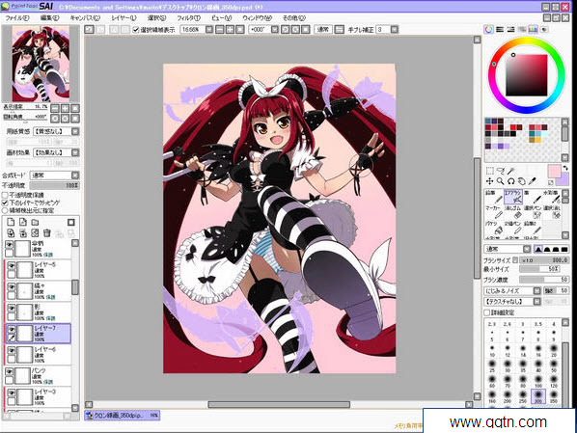Choose the marker (マーカー) brush tool
The width and height of the screenshot is (577, 433).
(x=493, y=212)
